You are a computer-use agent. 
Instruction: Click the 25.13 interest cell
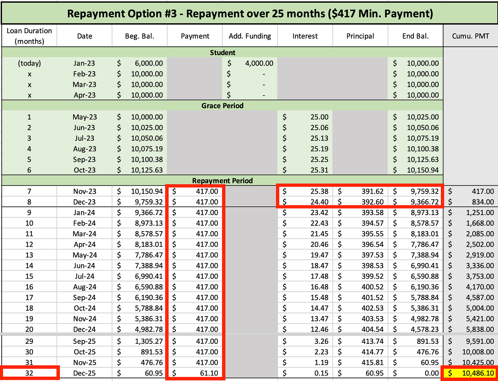[x=305, y=138]
